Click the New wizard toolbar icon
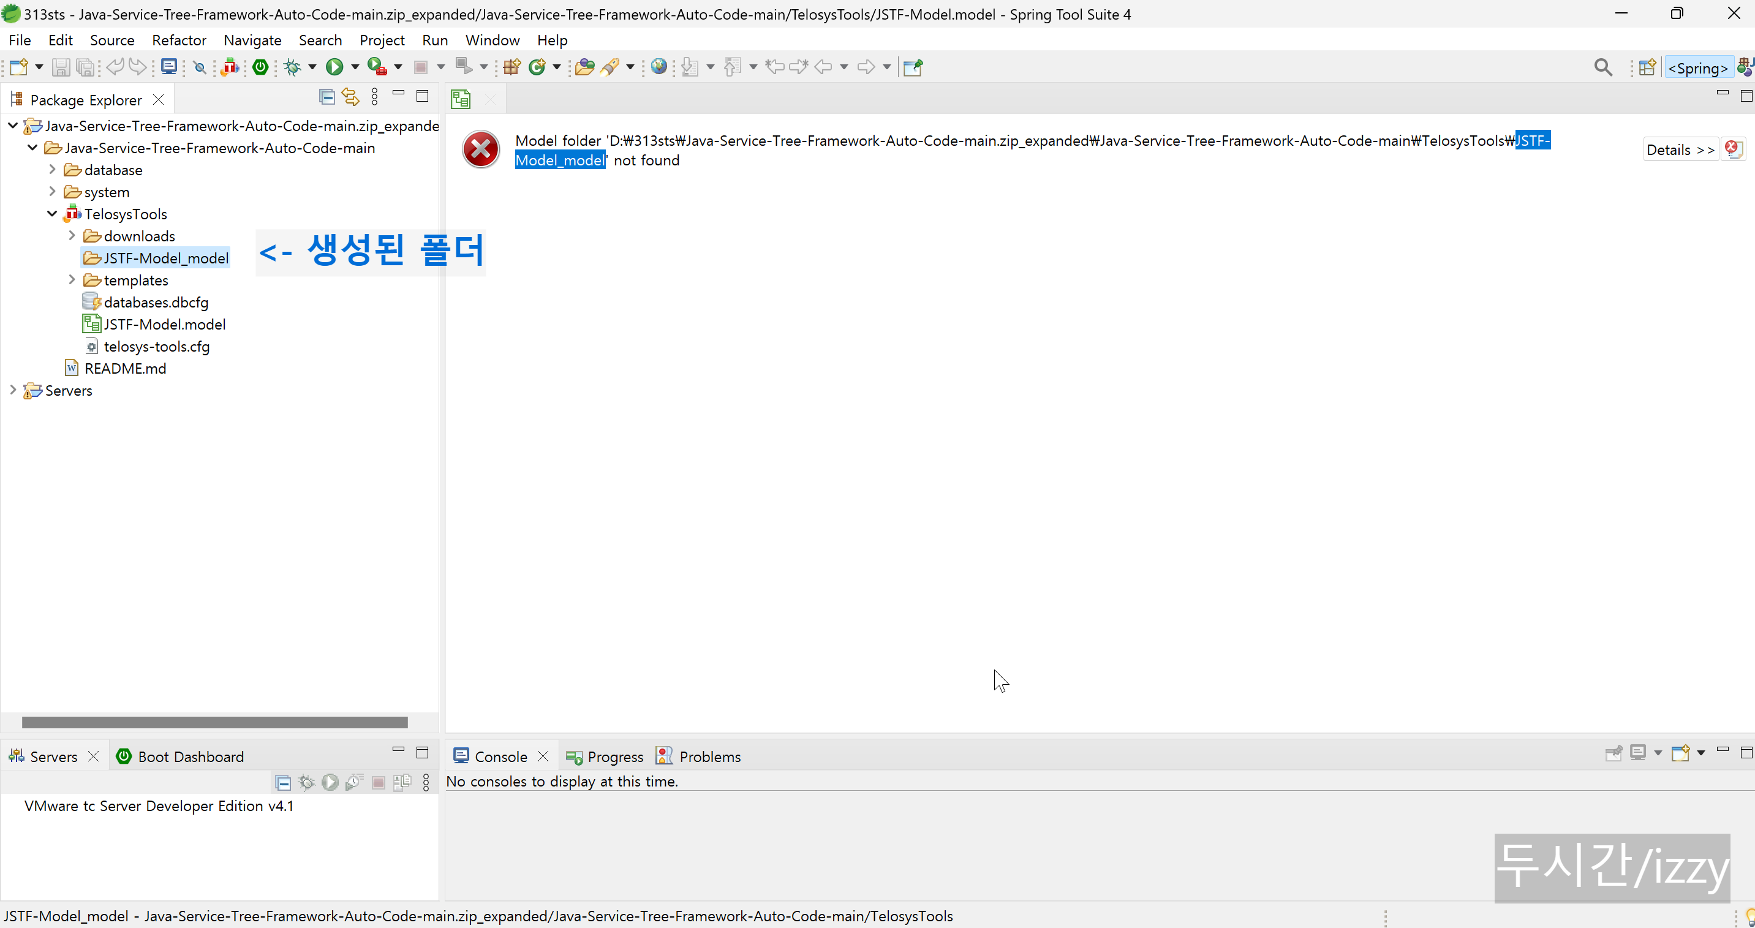The height and width of the screenshot is (928, 1755). [18, 67]
